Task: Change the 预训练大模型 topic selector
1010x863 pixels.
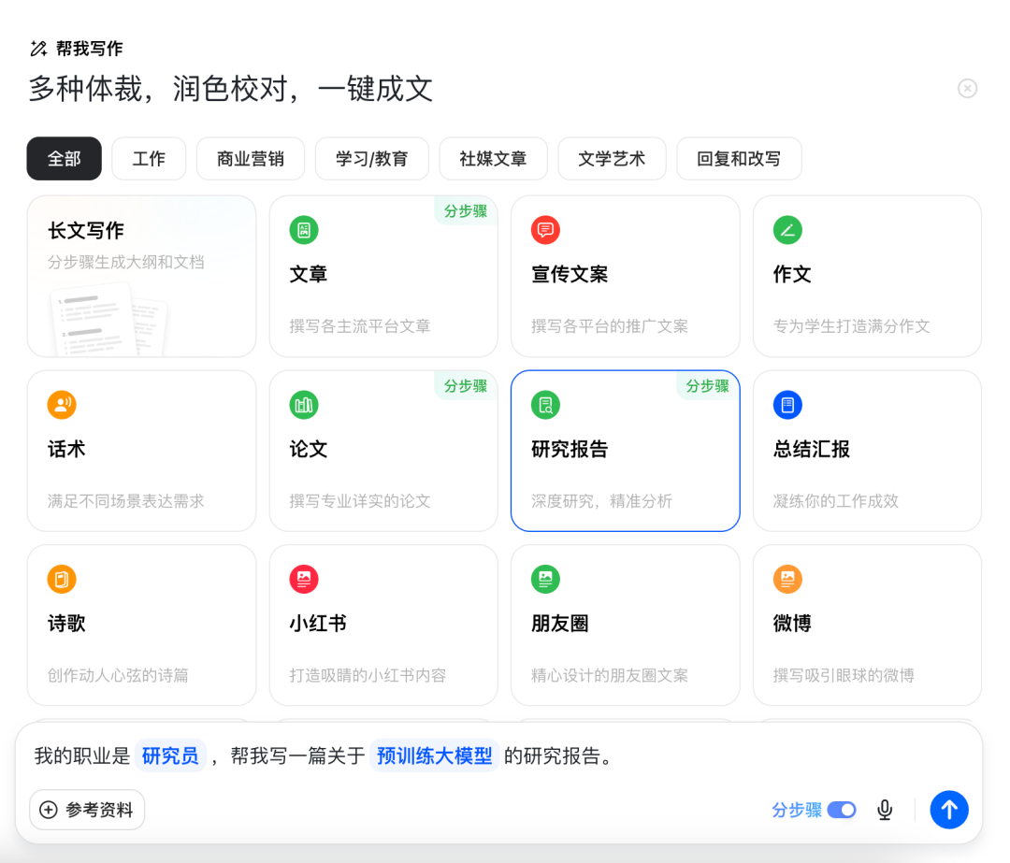Action: pyautogui.click(x=434, y=755)
